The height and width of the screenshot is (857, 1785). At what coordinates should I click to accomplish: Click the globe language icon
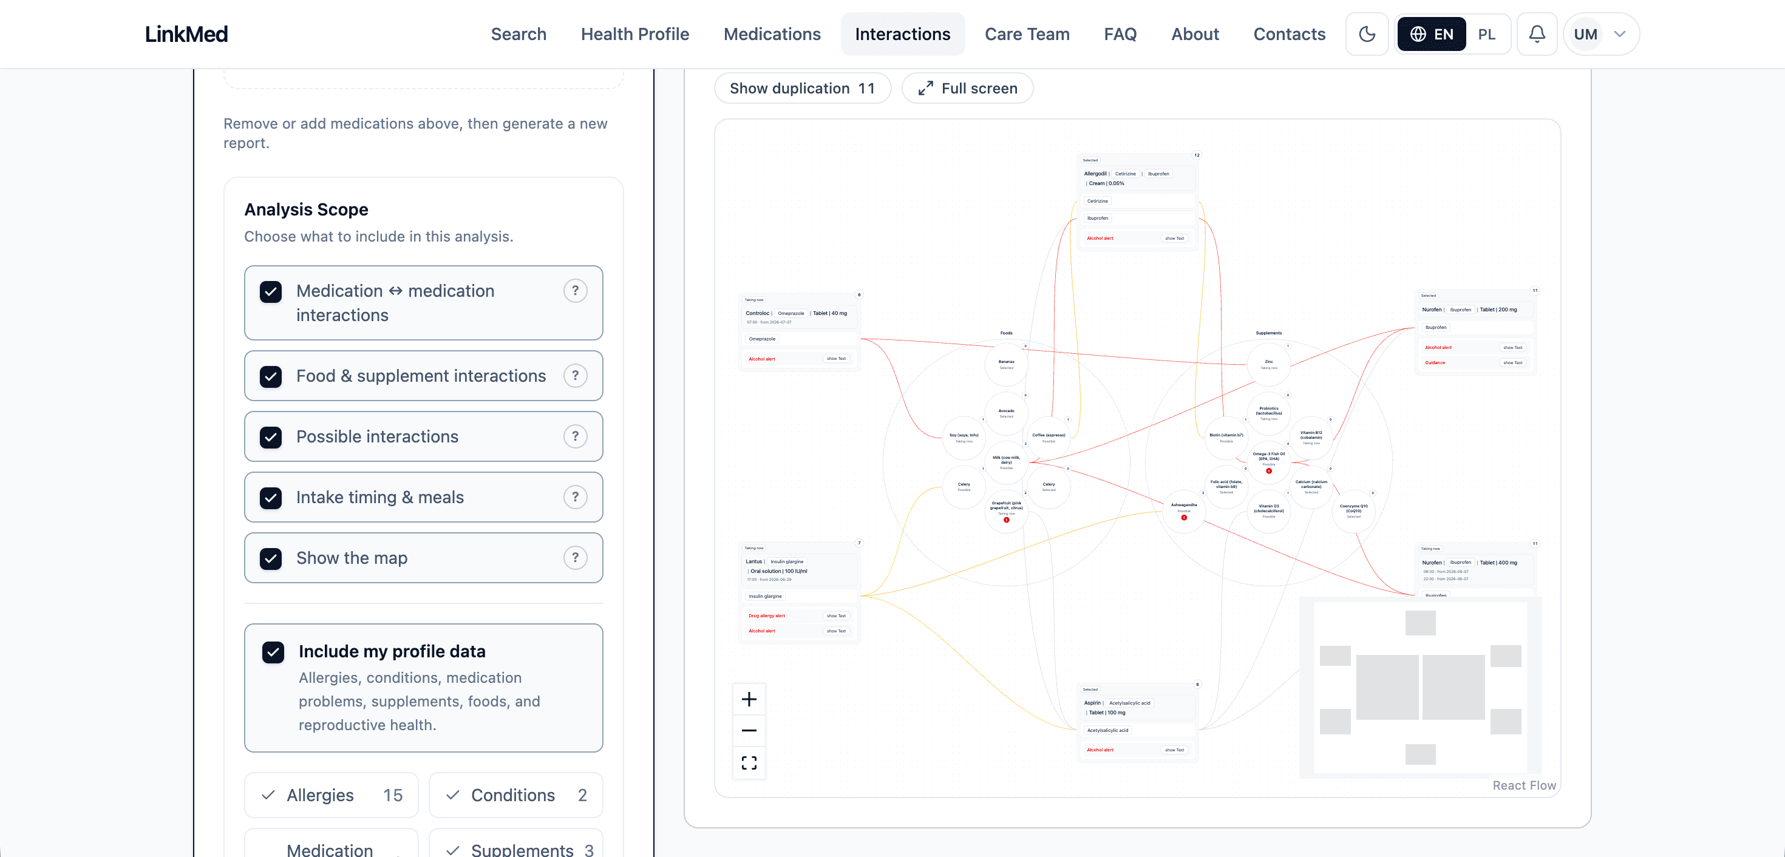1418,34
